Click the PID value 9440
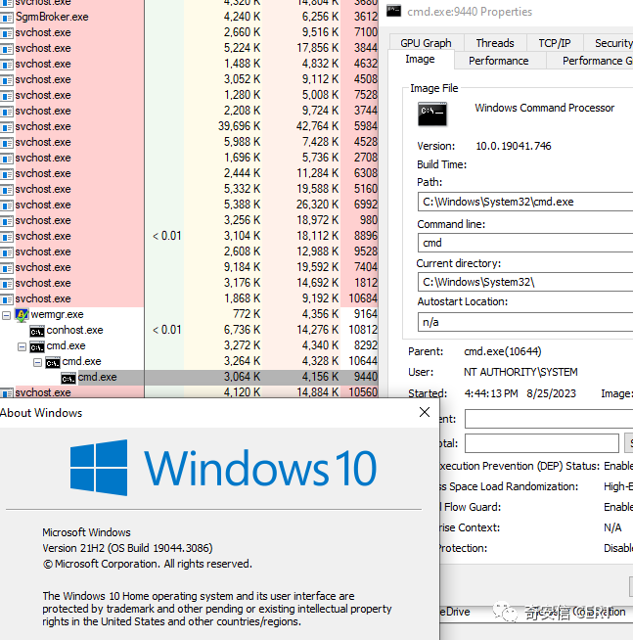This screenshot has height=640, width=633. (x=366, y=377)
